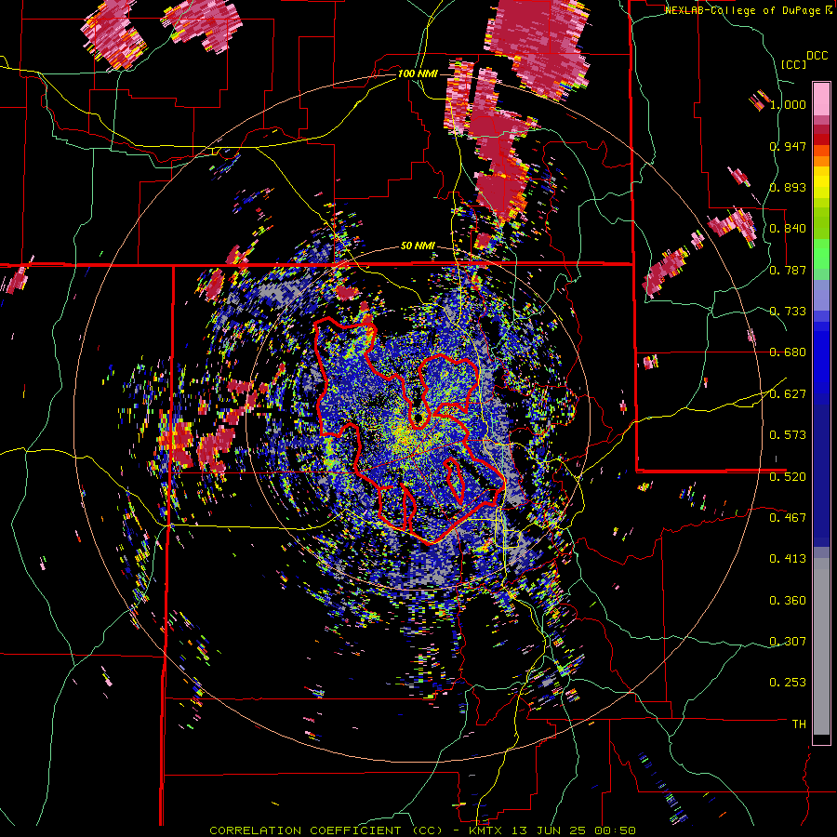Click the 0.840 legend value
837x837 pixels.
(x=788, y=229)
